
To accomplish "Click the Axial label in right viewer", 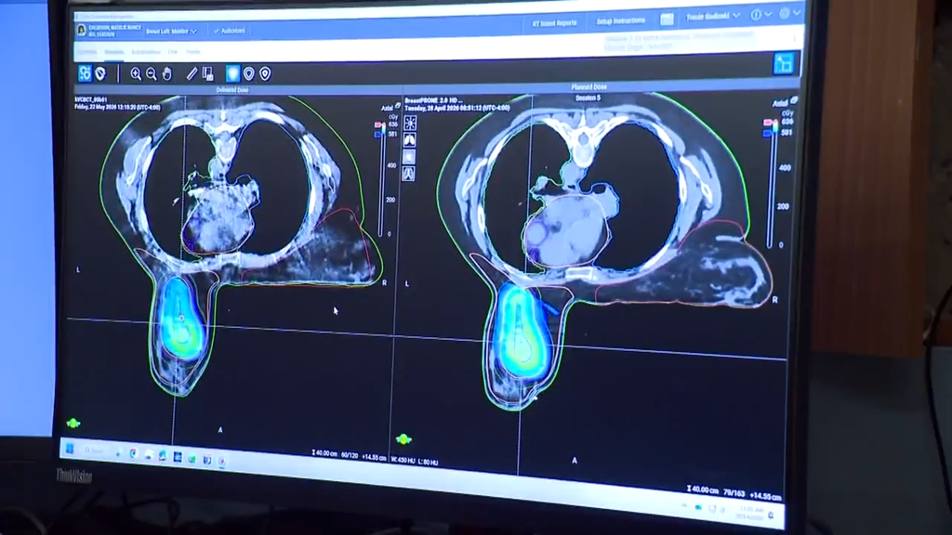I will coord(780,103).
